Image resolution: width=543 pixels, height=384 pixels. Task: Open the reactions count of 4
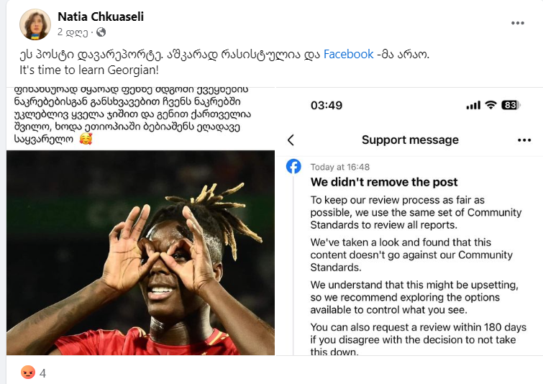[42, 373]
